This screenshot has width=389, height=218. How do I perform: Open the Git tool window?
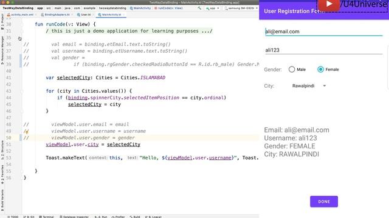29,217
